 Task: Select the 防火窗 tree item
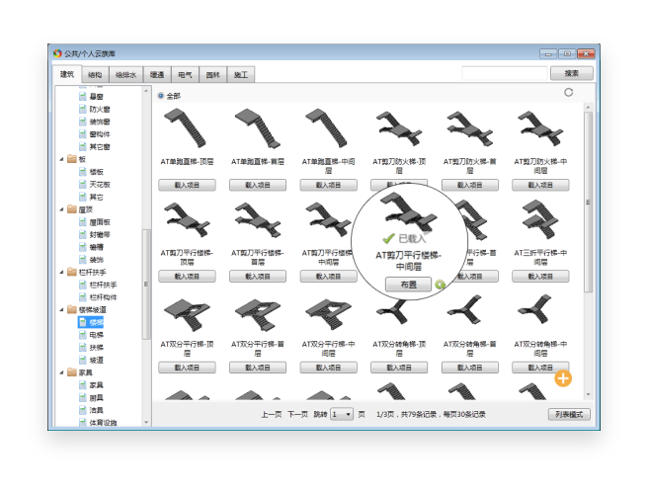pos(100,109)
